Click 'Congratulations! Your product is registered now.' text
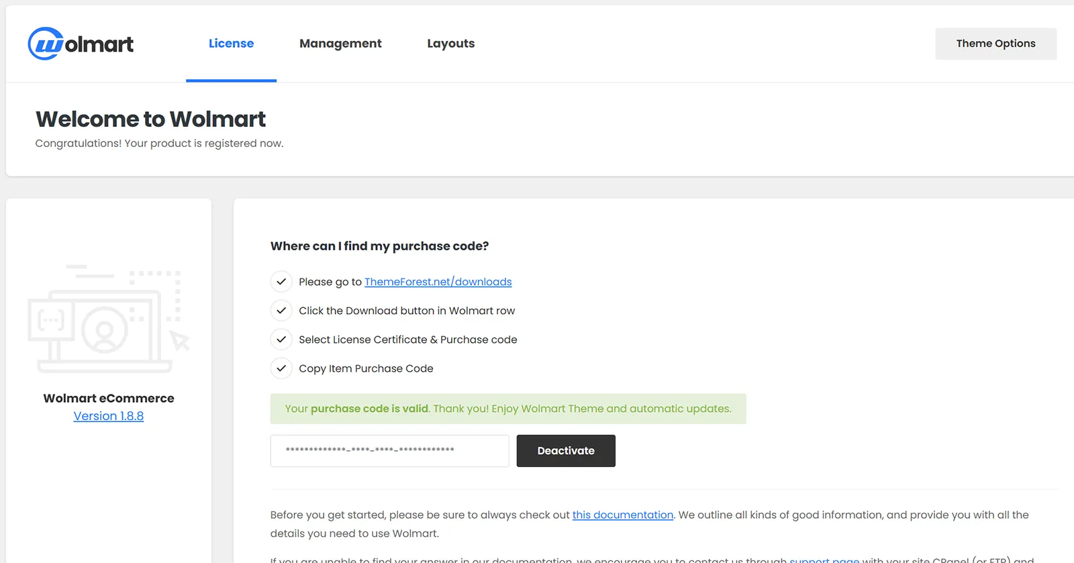The image size is (1074, 563). pos(159,144)
